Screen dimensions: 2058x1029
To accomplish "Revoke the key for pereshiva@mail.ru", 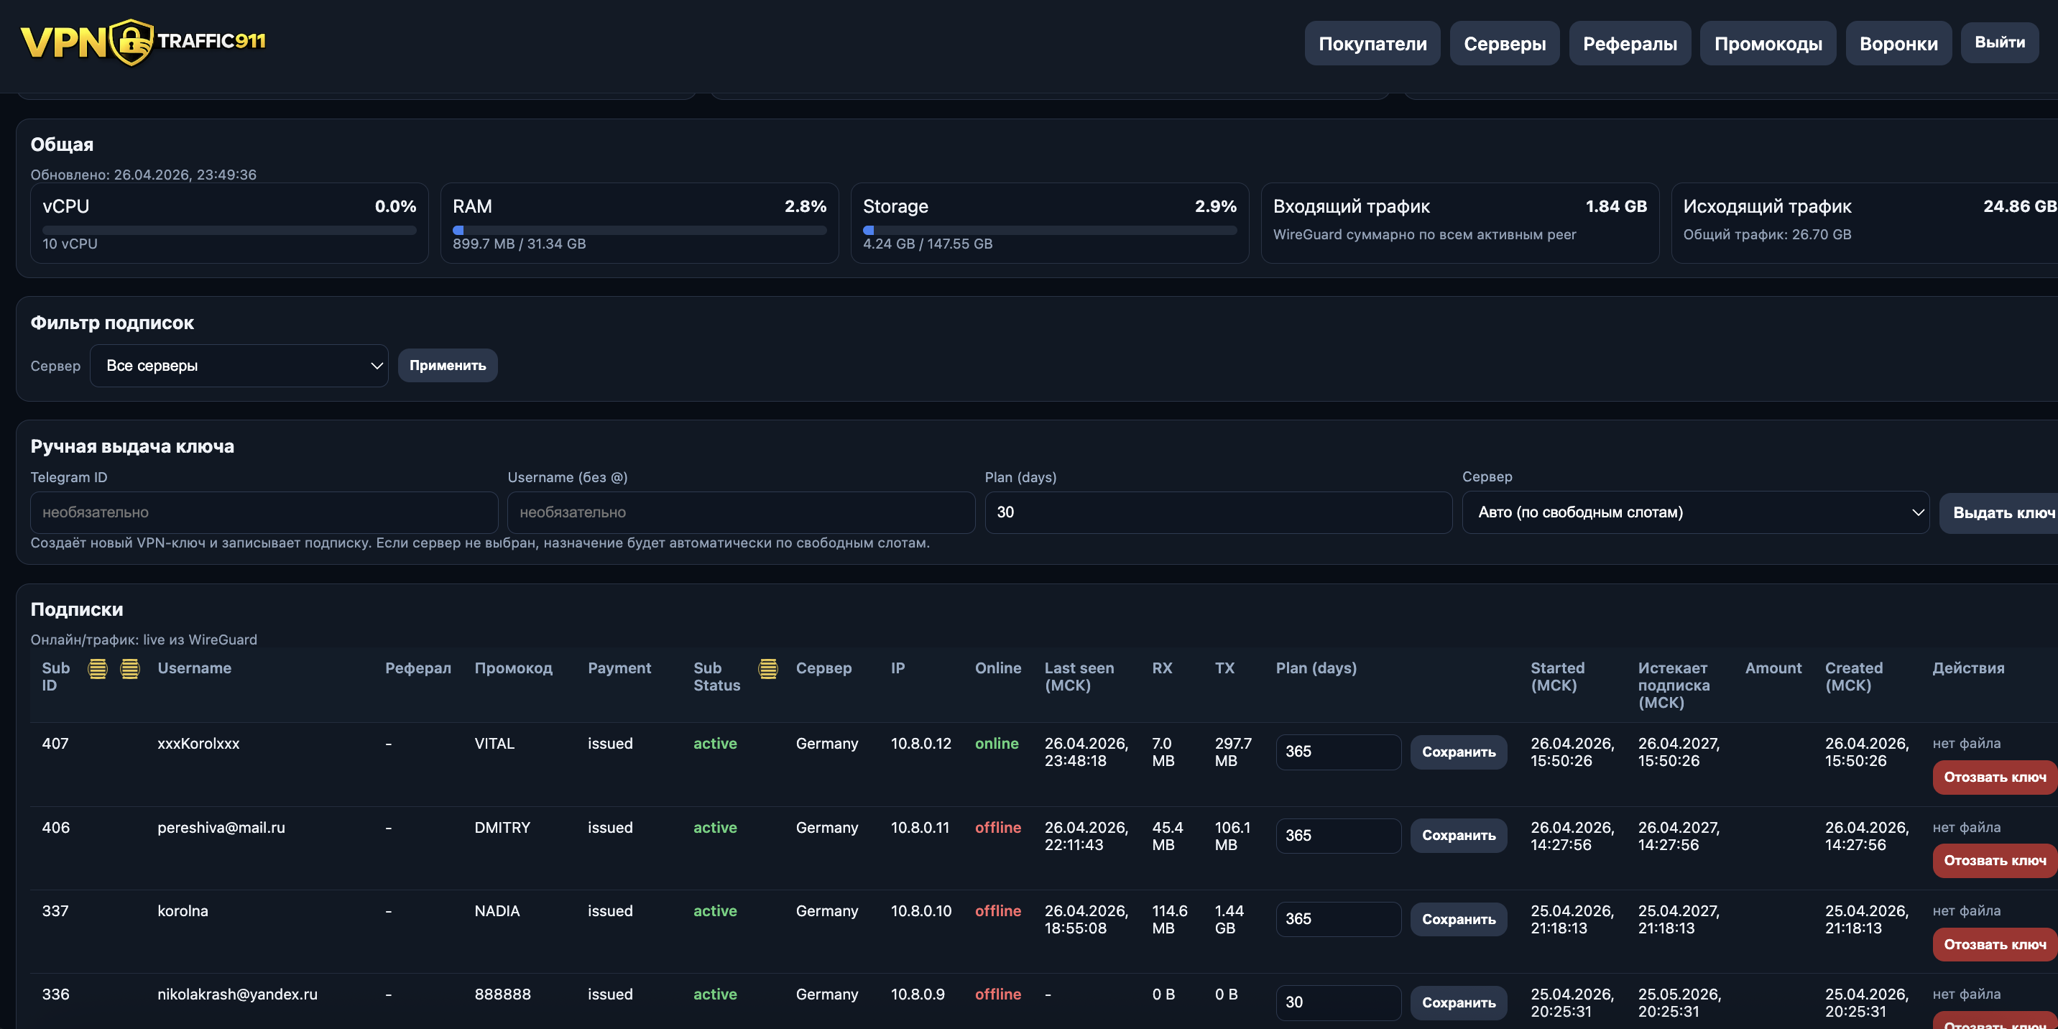I will [1993, 860].
